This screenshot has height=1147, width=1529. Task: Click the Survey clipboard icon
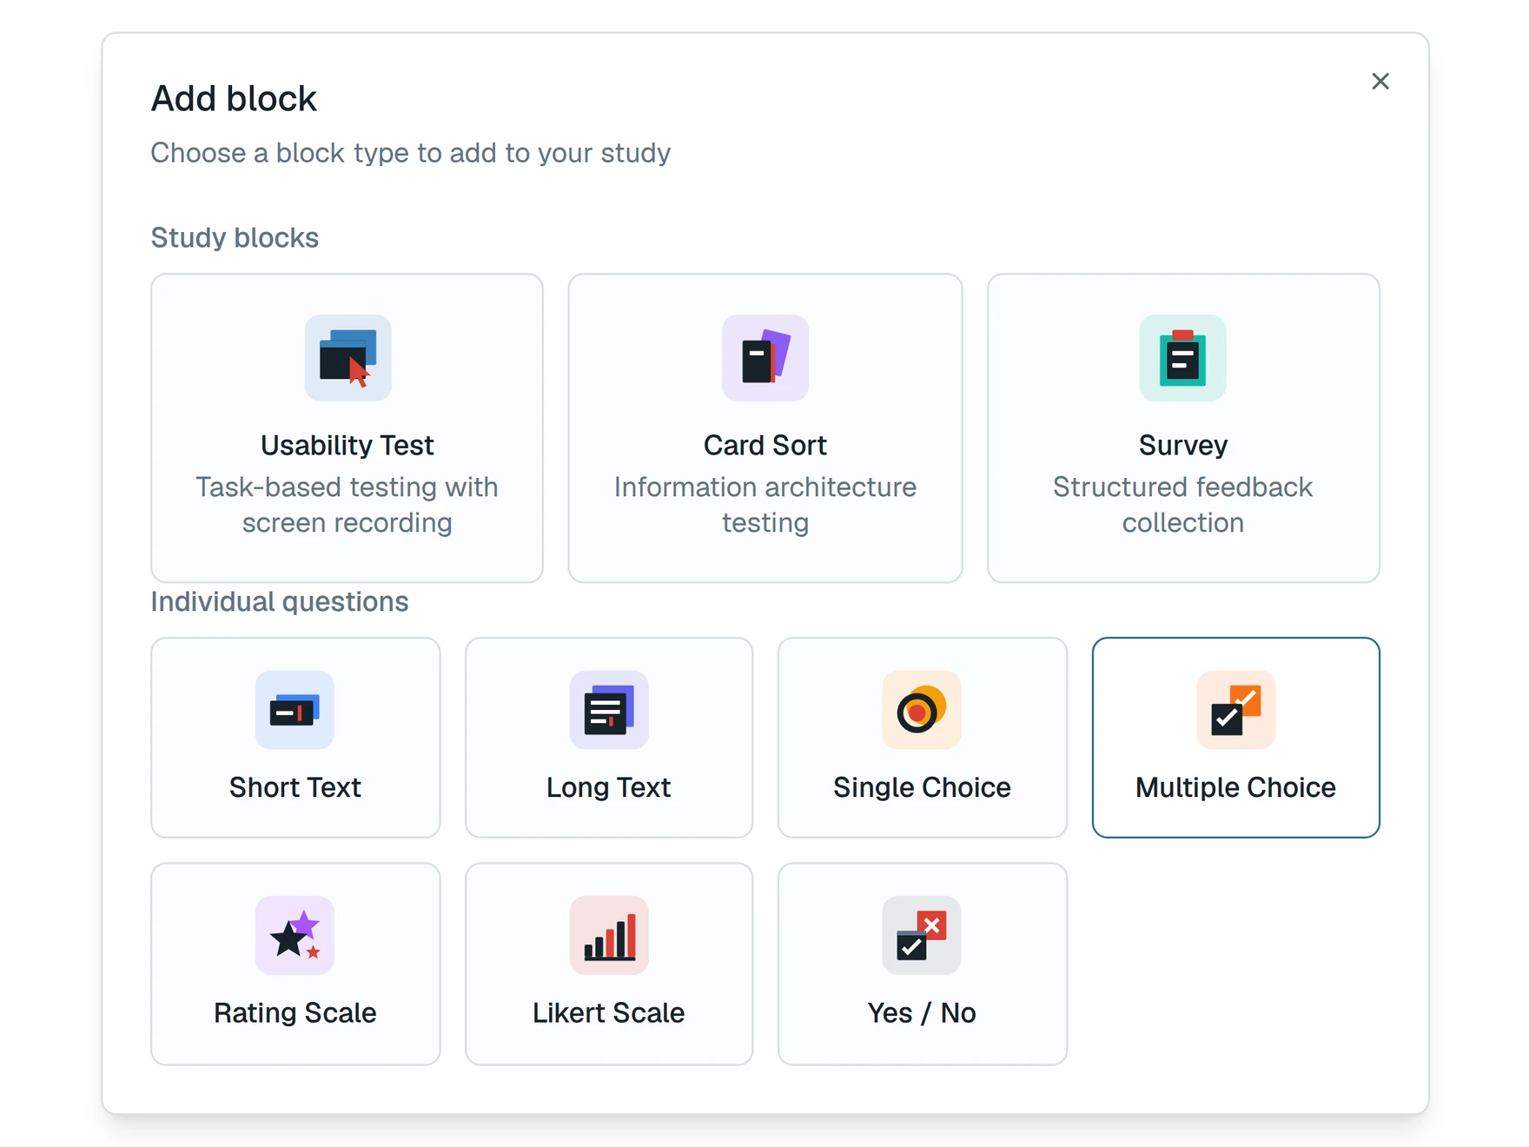(x=1182, y=358)
